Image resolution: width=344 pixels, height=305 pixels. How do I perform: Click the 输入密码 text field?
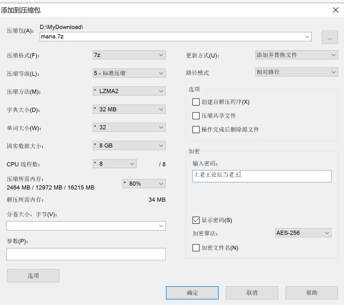point(262,176)
